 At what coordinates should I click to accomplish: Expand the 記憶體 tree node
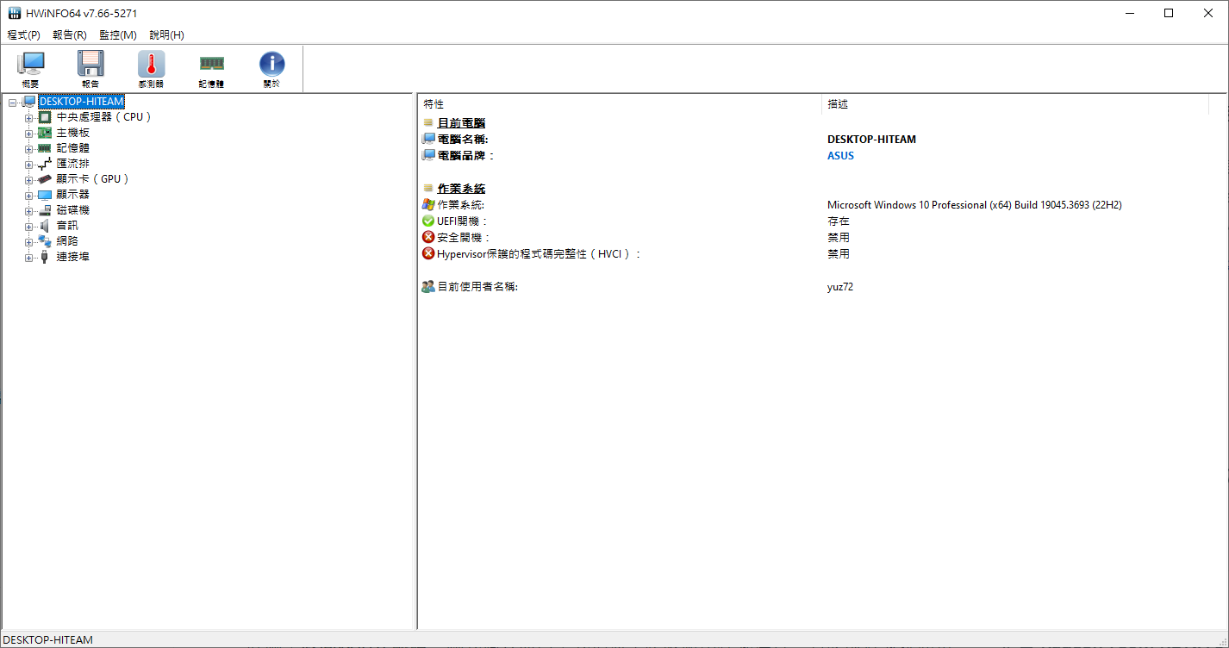[29, 149]
